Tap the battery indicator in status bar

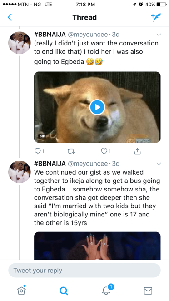click(x=161, y=5)
